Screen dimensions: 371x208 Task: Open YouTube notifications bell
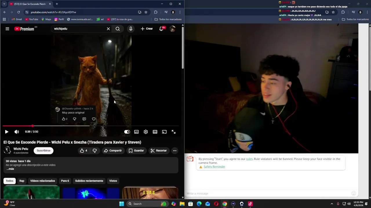(x=161, y=29)
